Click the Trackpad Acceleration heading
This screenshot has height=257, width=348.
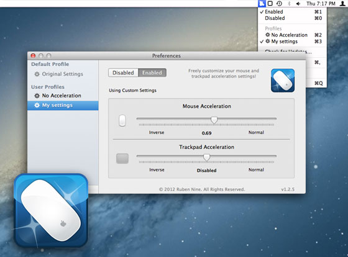click(206, 147)
